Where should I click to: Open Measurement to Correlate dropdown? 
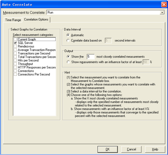click(162, 12)
